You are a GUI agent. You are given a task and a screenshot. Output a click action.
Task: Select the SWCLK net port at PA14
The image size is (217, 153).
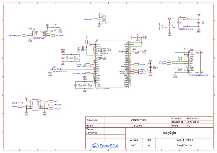[x=136, y=64]
